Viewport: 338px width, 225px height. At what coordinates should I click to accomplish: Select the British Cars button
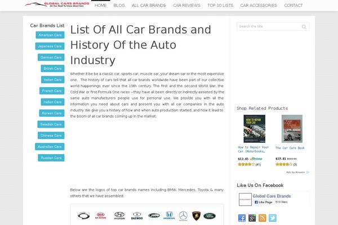click(52, 69)
